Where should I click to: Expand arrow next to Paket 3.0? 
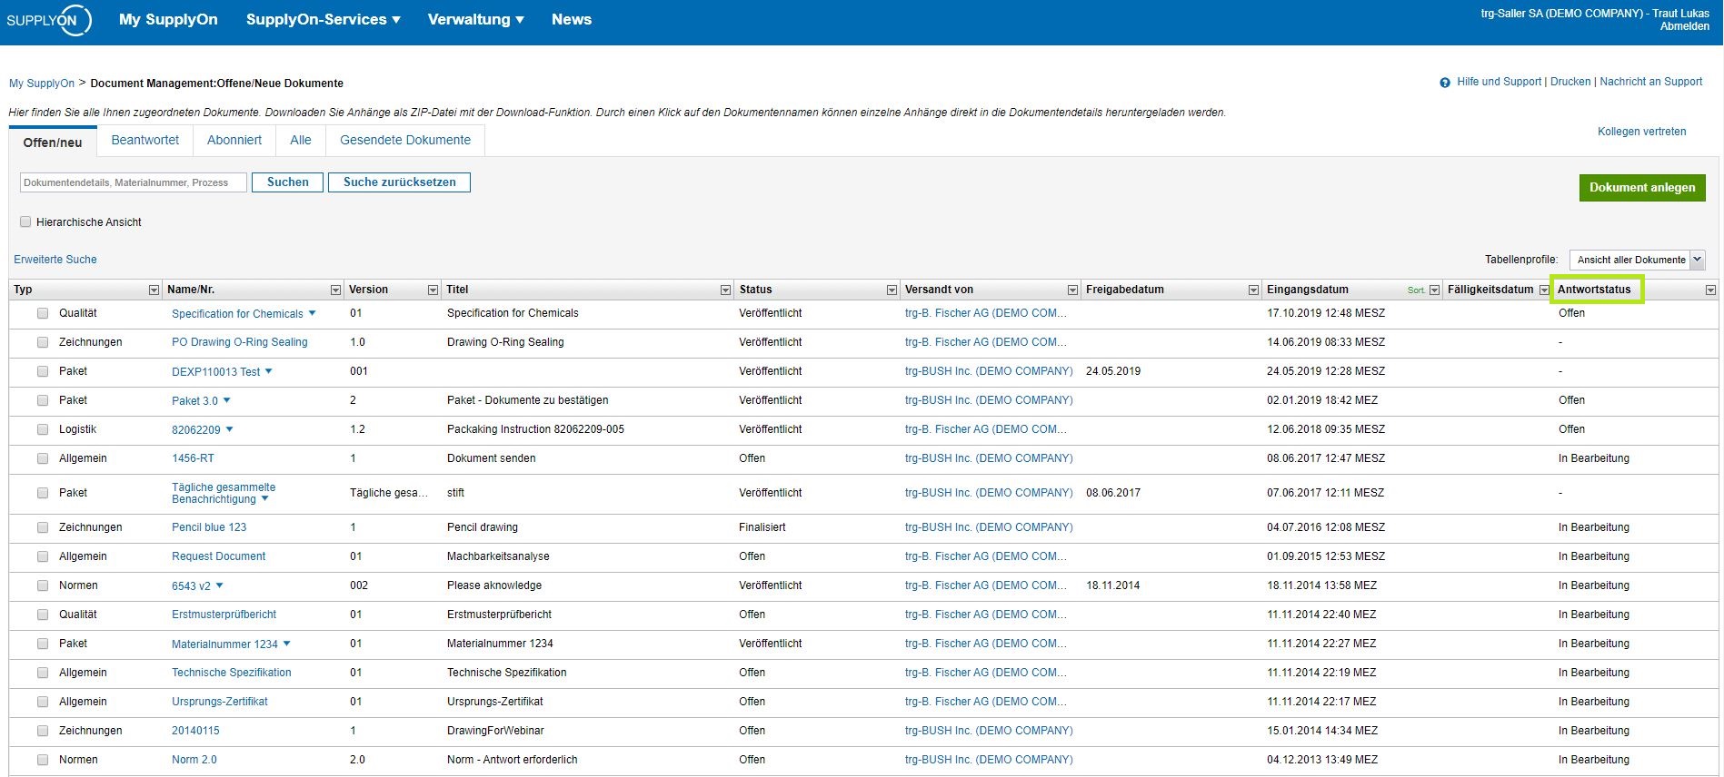coord(227,400)
